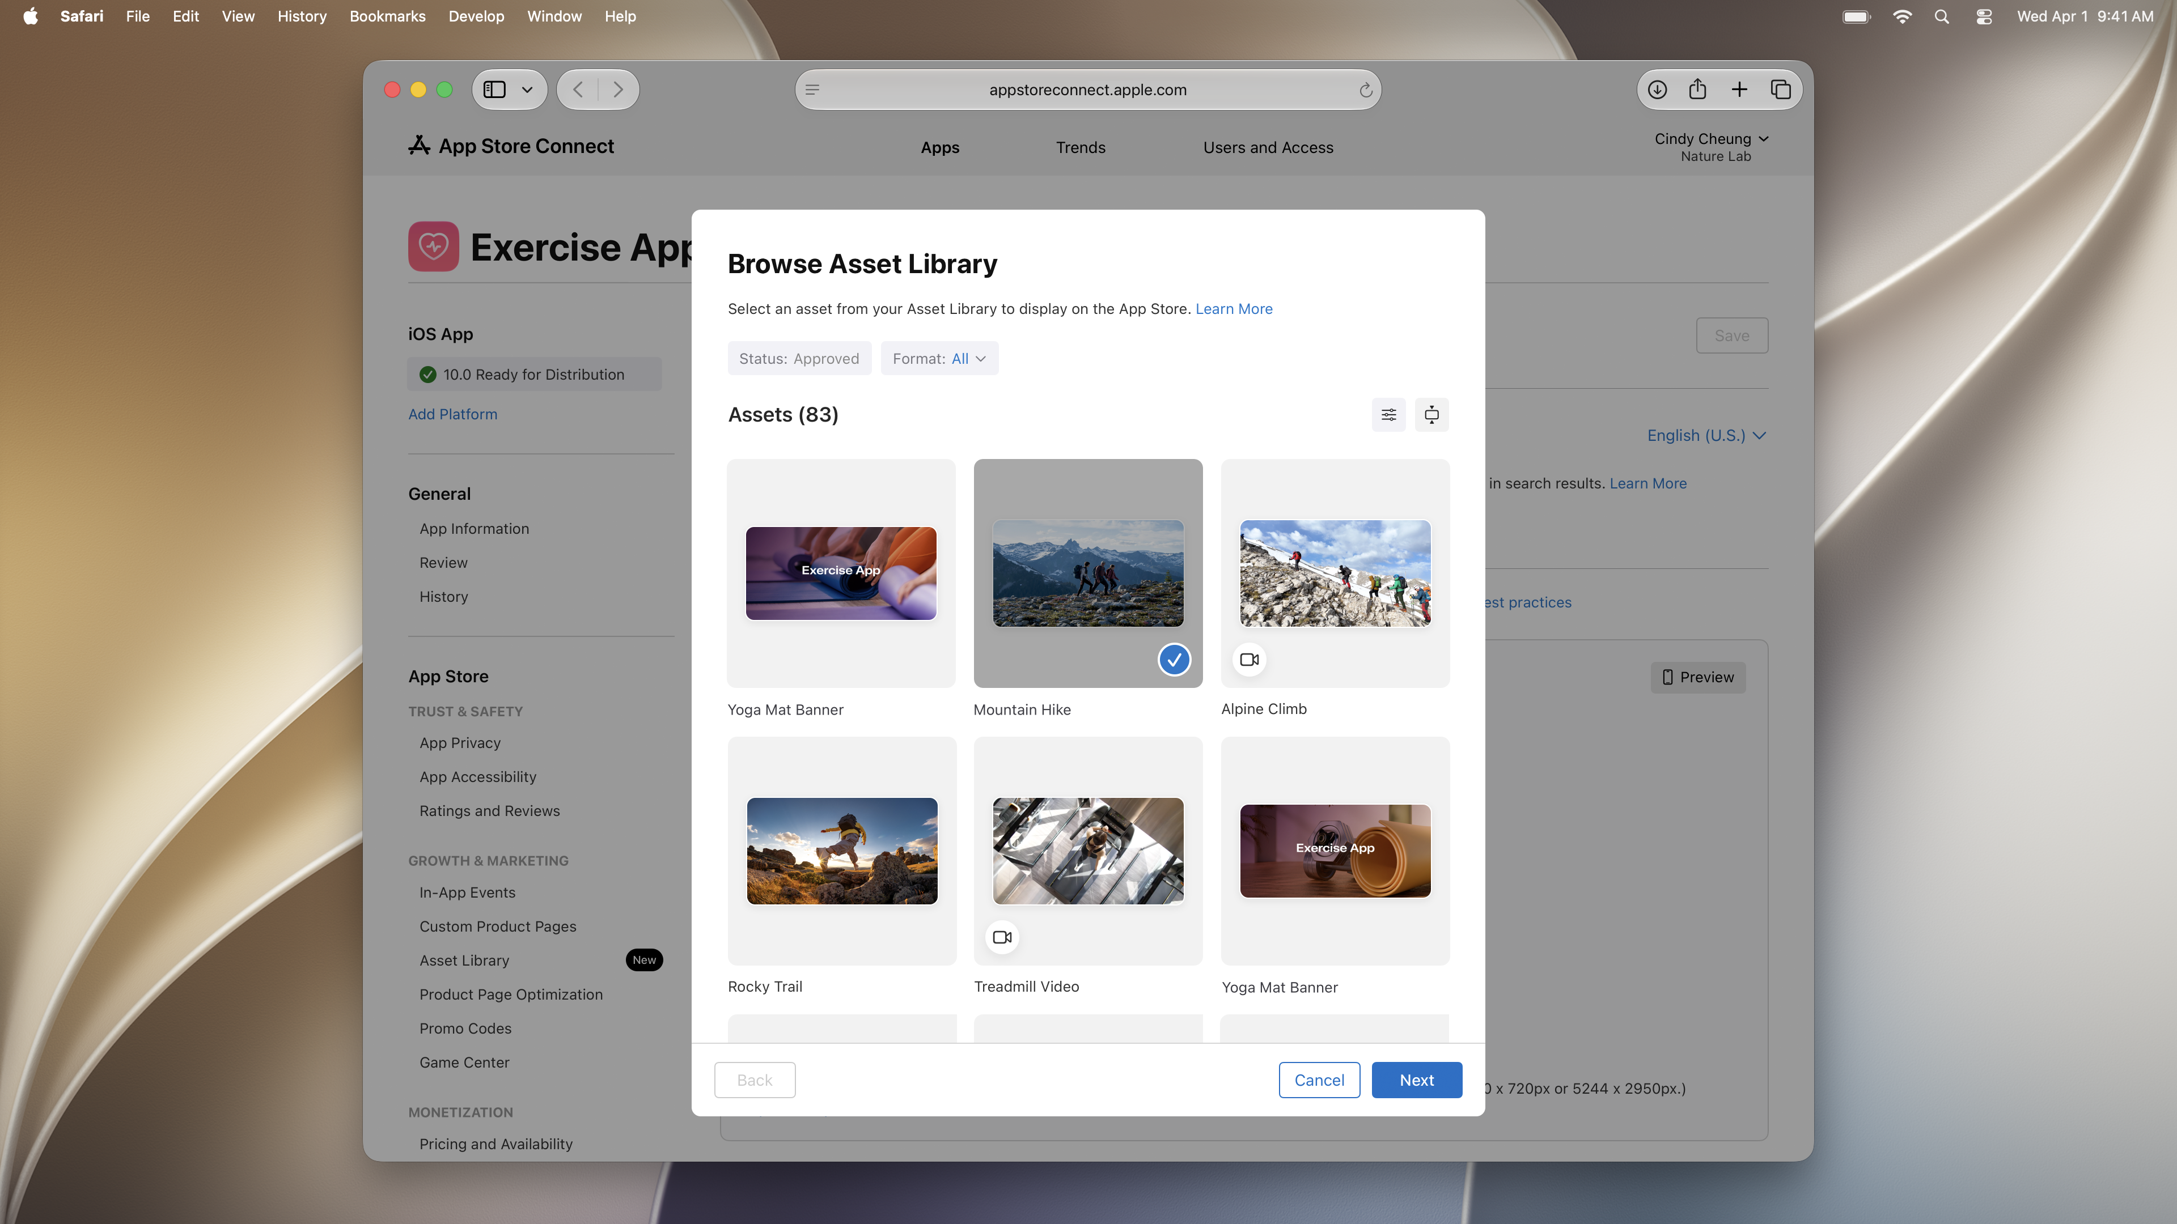The width and height of the screenshot is (2177, 1224).
Task: Click the Share icon in Safari toolbar
Action: (x=1698, y=90)
